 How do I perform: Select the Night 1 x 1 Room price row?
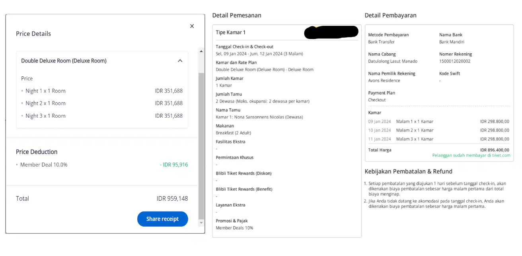click(102, 91)
